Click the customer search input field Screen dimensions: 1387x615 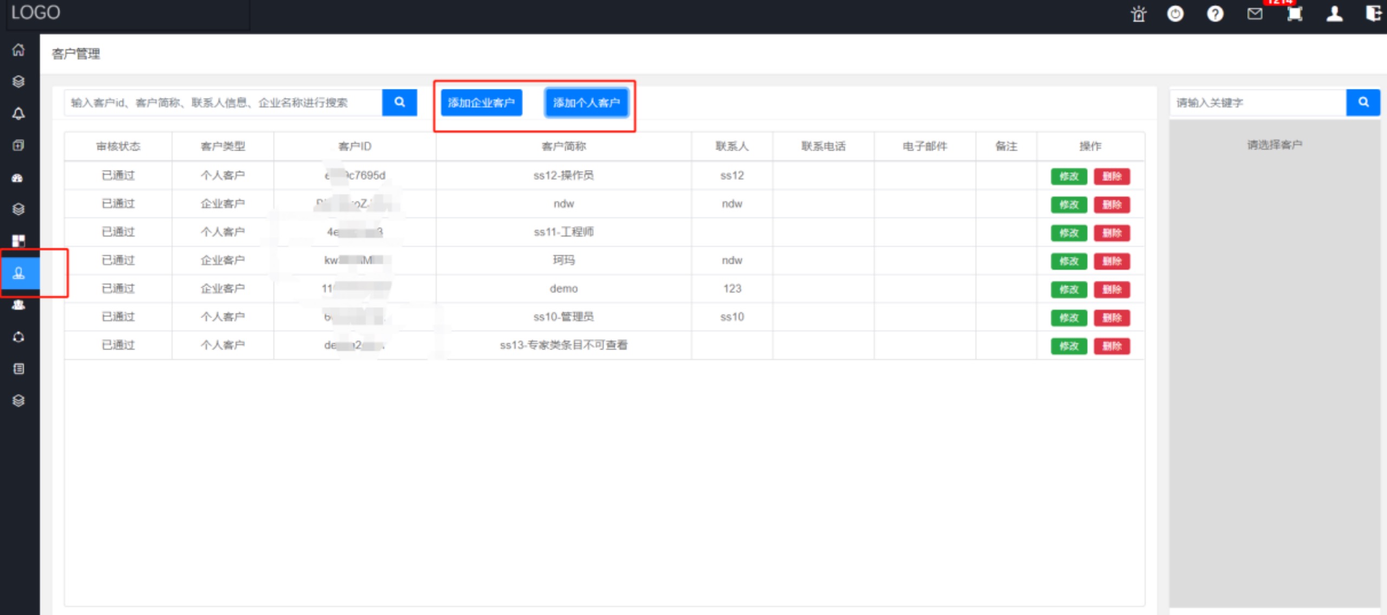click(x=223, y=103)
